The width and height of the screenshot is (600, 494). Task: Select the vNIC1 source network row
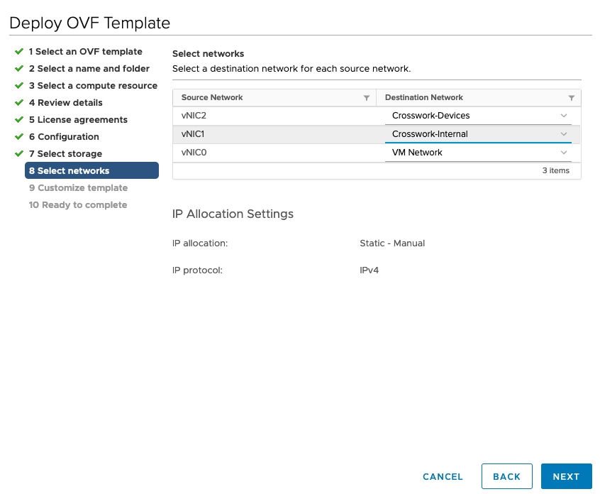pyautogui.click(x=377, y=134)
